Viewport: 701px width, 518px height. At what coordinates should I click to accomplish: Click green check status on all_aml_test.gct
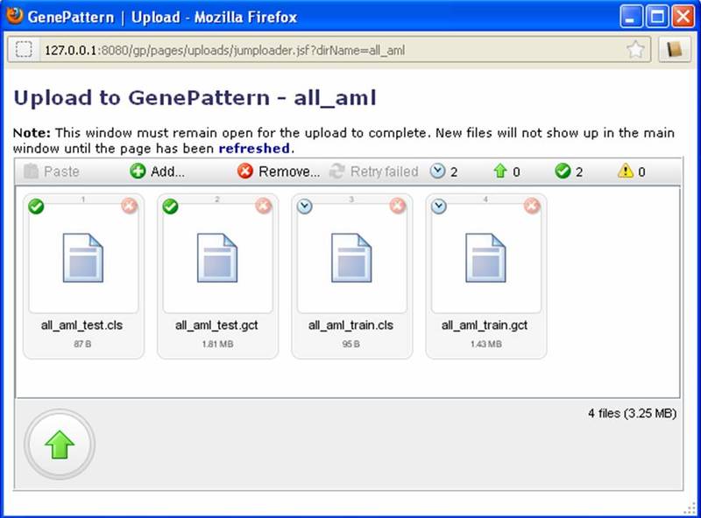170,206
